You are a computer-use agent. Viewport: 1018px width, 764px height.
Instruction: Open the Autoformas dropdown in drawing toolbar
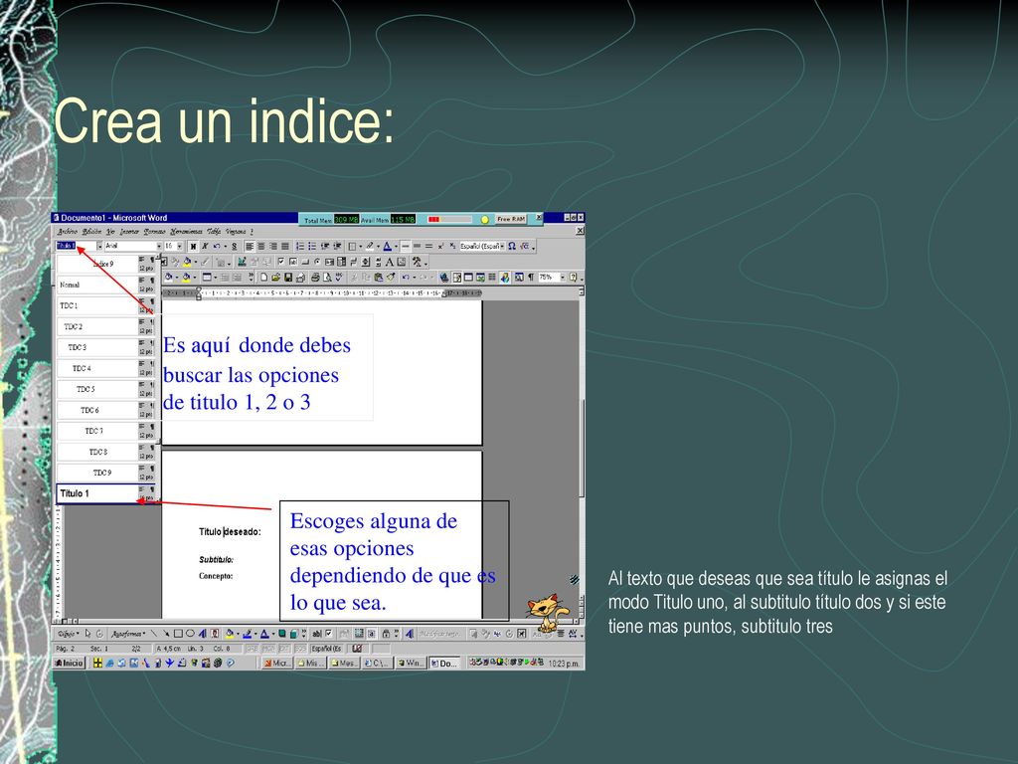[x=128, y=634]
